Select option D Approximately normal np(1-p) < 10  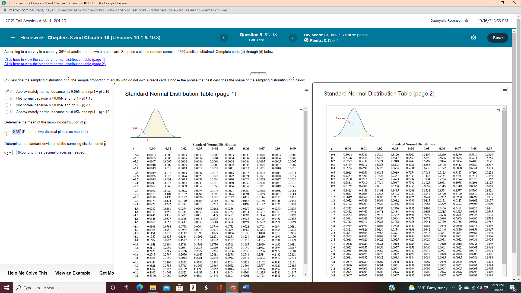pyautogui.click(x=7, y=112)
